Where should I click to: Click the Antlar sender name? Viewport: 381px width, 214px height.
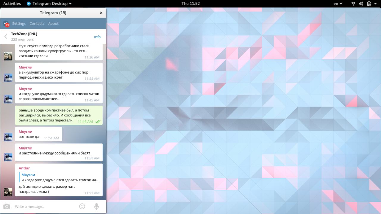[x=24, y=168]
